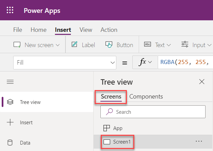
Task: Open the File menu
Action: click(18, 30)
